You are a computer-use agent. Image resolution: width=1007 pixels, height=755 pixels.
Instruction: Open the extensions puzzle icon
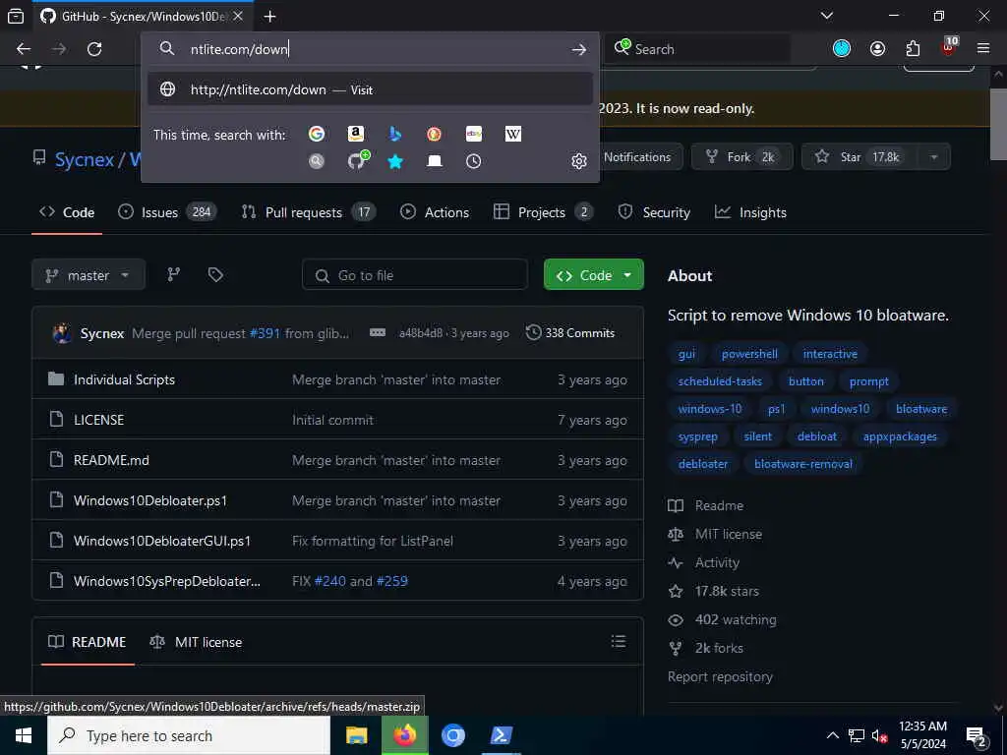[913, 49]
